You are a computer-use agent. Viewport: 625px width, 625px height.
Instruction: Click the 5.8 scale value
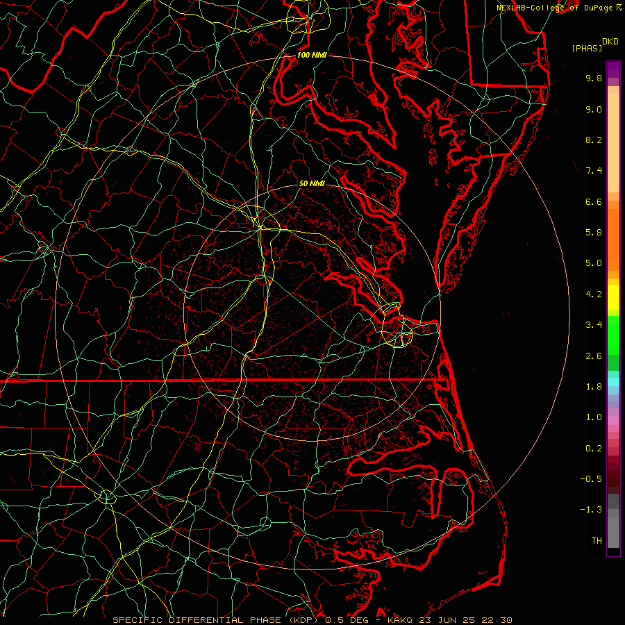pyautogui.click(x=594, y=233)
